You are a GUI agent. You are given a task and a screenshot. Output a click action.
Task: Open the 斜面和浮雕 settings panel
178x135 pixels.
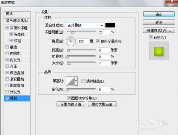[19, 28]
